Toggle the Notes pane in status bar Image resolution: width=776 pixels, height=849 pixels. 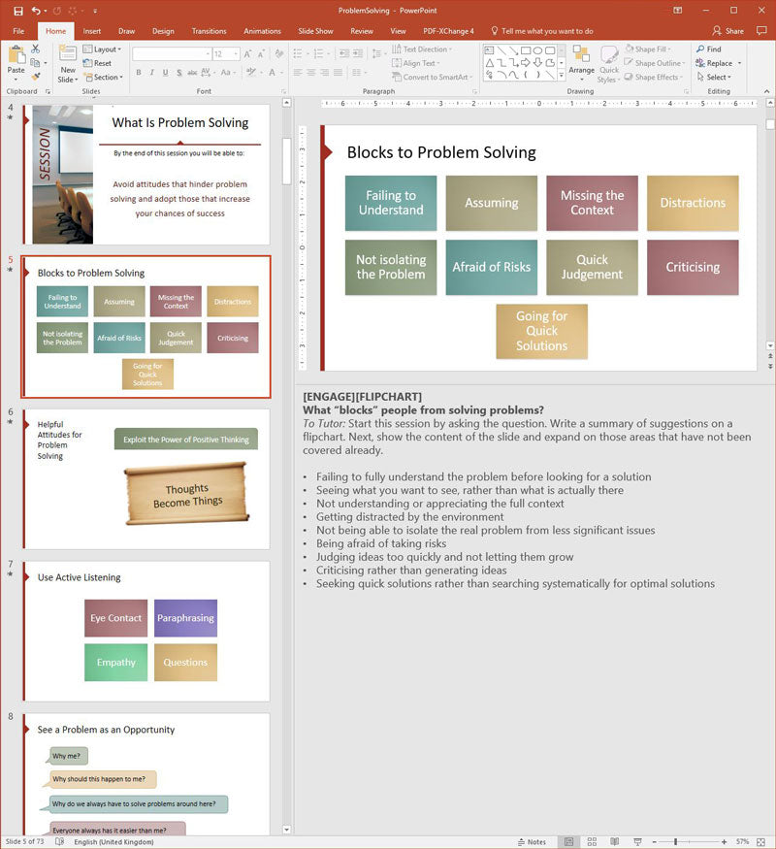pos(532,842)
